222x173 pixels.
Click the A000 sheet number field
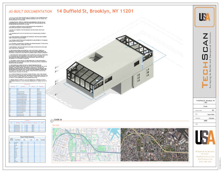click(x=205, y=121)
